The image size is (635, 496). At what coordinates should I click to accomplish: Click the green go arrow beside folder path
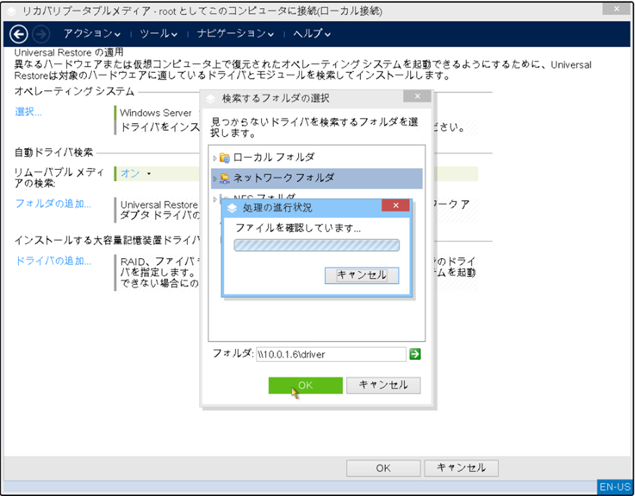(415, 354)
